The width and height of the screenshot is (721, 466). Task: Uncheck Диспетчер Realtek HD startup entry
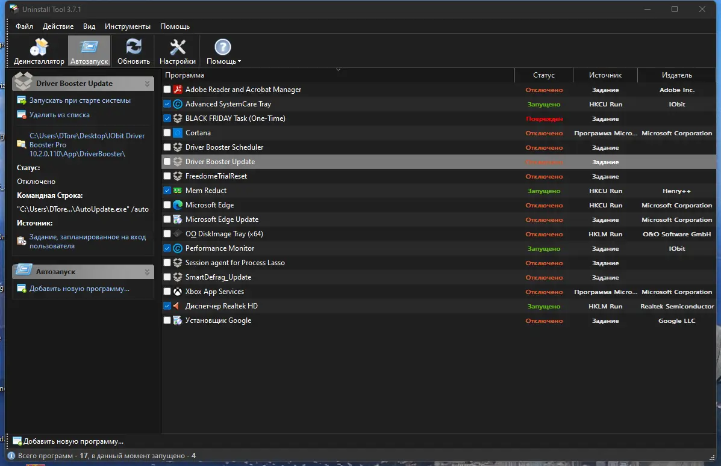click(167, 306)
